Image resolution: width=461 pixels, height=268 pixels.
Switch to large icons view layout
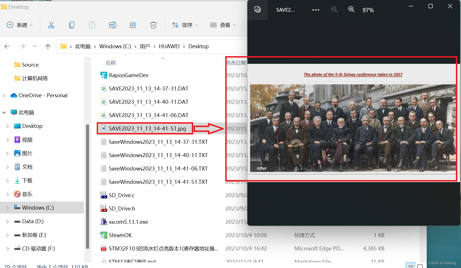[420, 266]
